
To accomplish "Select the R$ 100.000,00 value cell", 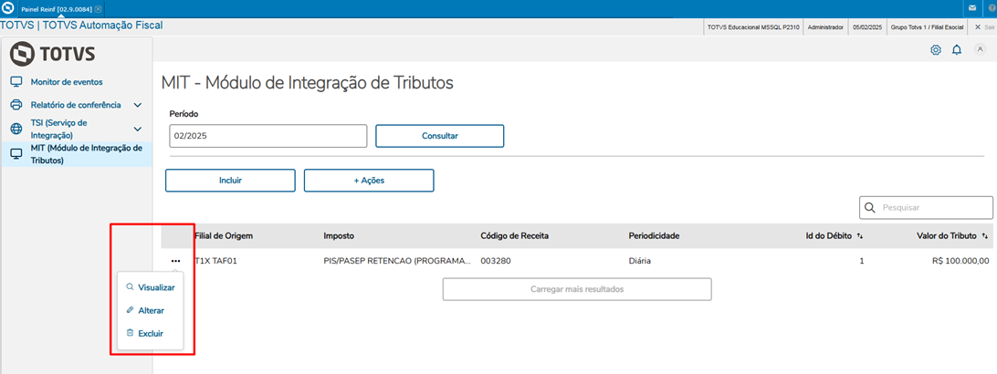I will [x=959, y=260].
